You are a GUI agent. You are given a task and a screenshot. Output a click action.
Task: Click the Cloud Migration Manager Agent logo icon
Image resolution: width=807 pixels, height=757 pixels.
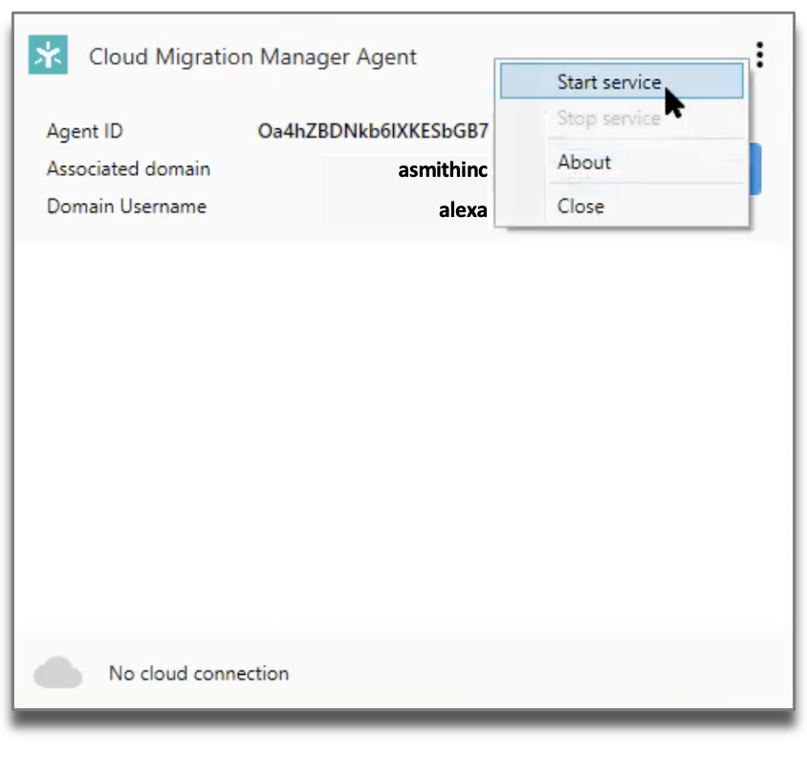(48, 54)
